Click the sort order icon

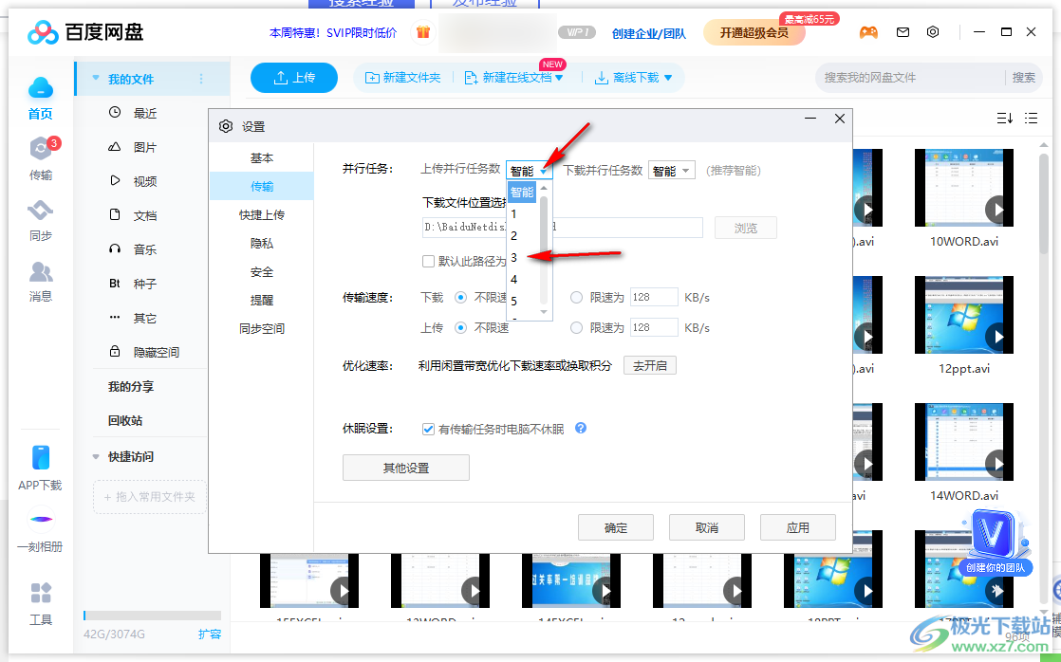click(x=1005, y=119)
